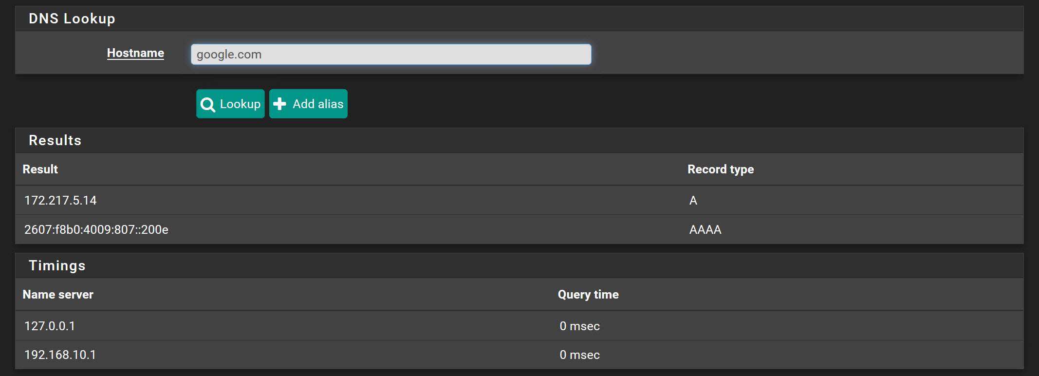
Task: Click the Lookup button text
Action: pyautogui.click(x=240, y=104)
